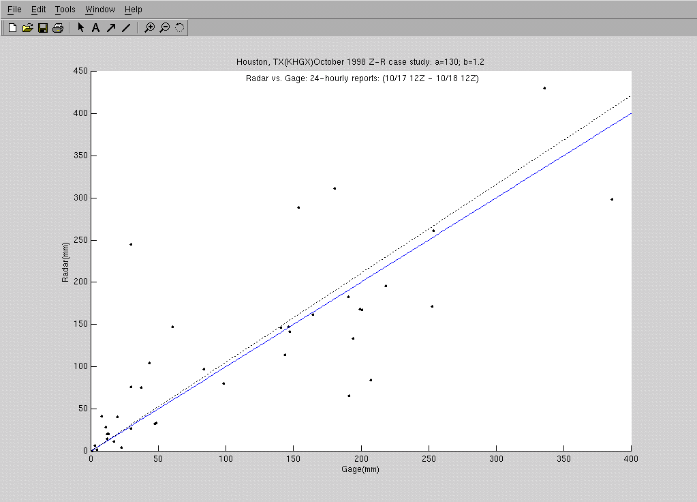Open the Tools menu
The image size is (697, 502).
click(x=65, y=10)
